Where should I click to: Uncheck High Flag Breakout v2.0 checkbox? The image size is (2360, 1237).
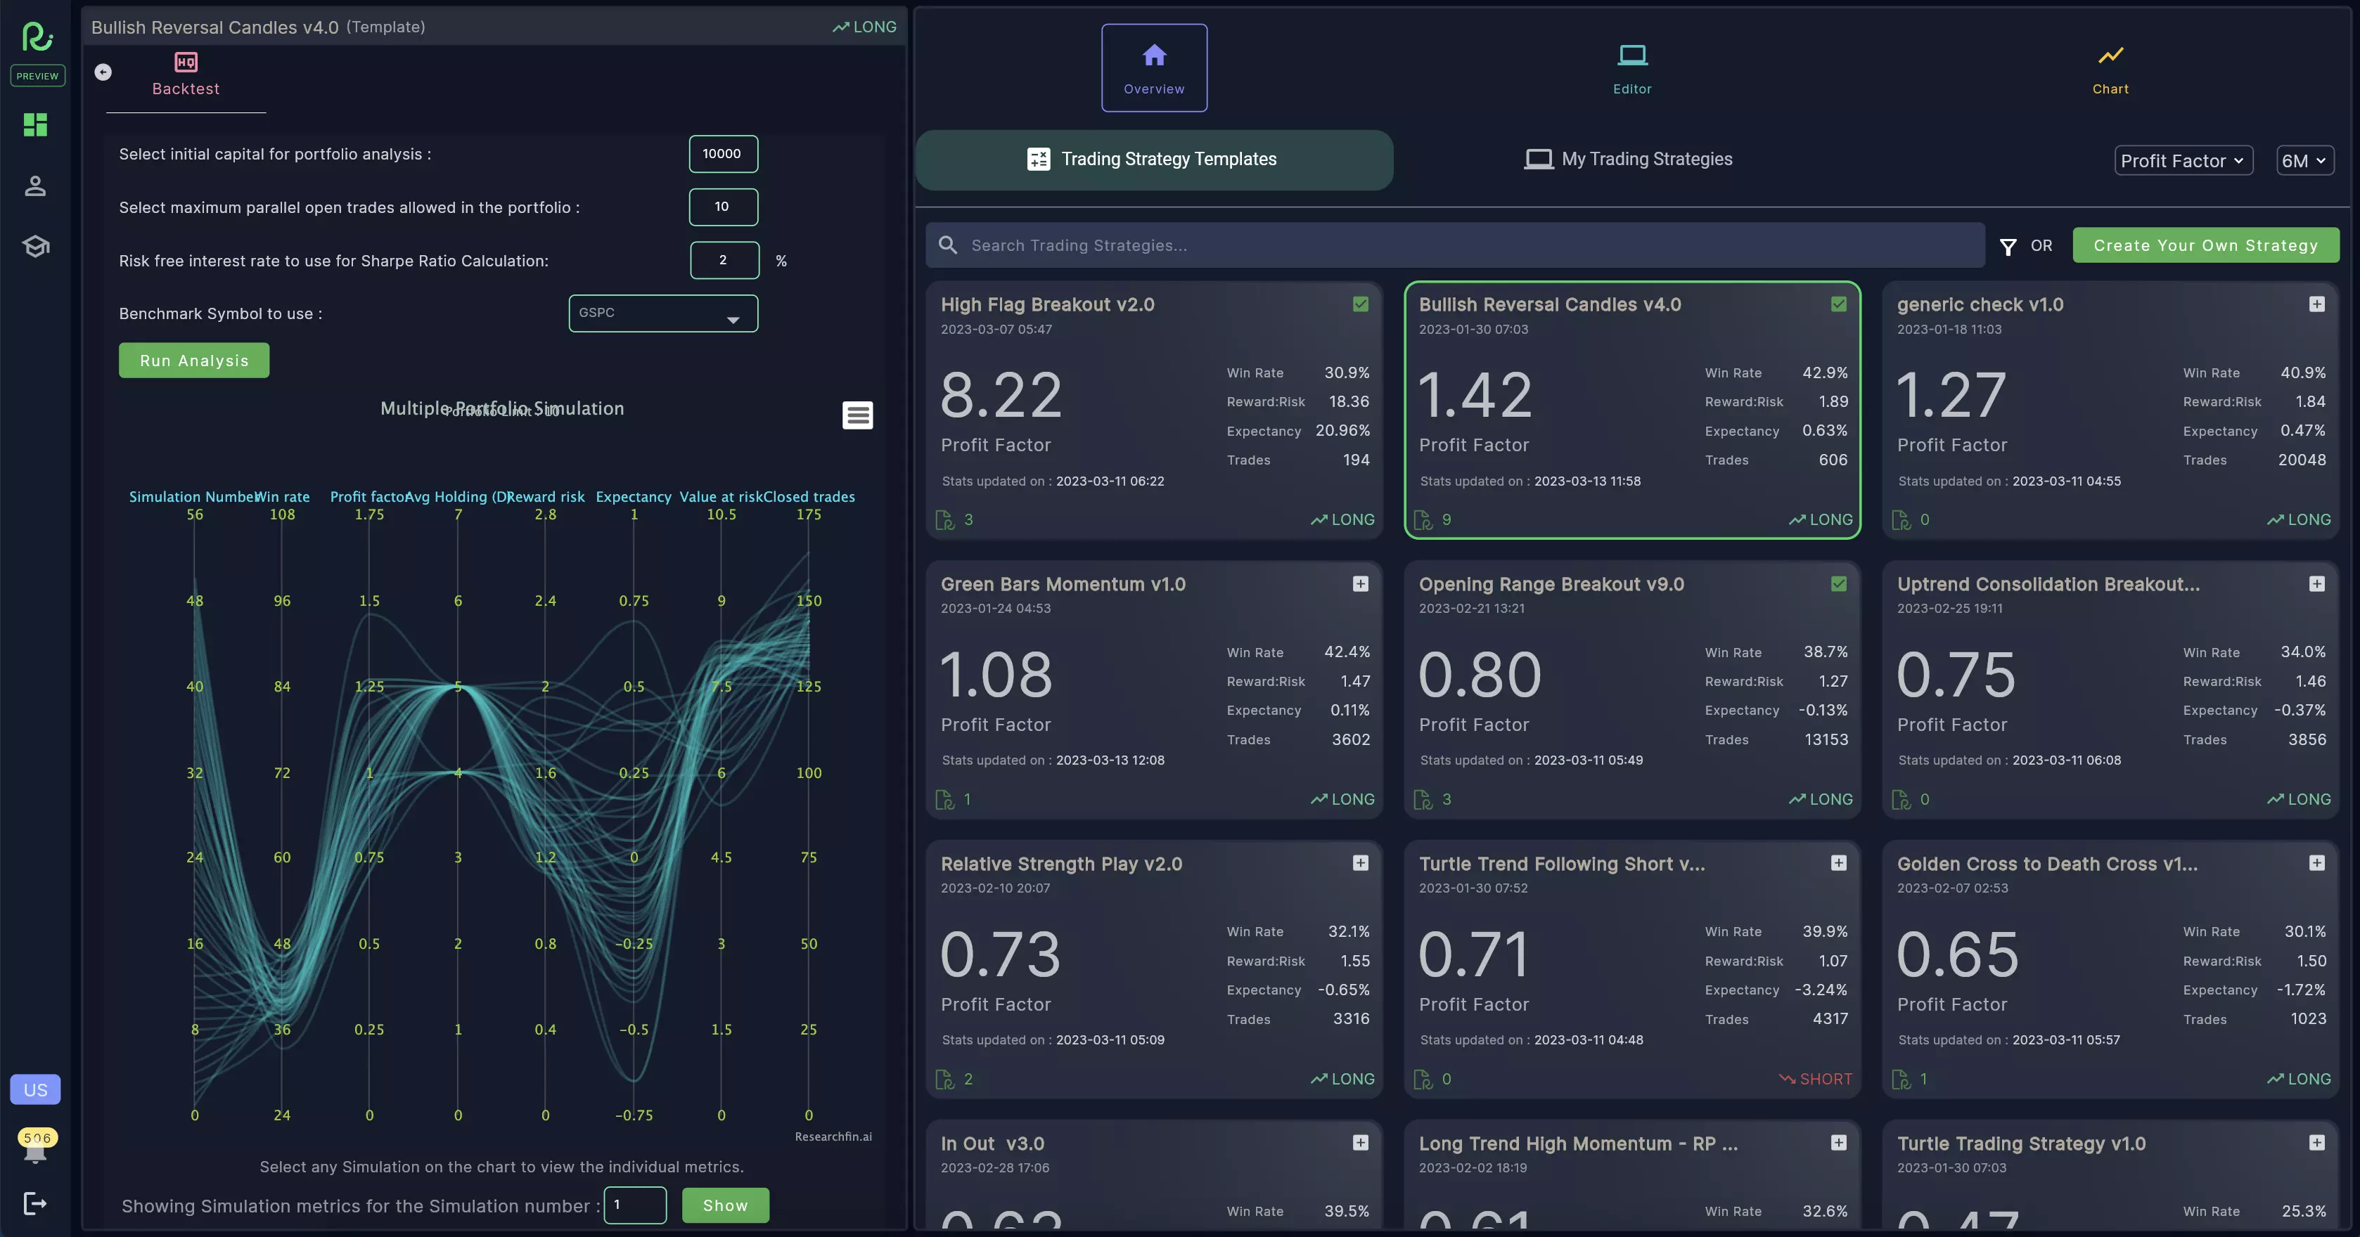(x=1361, y=304)
